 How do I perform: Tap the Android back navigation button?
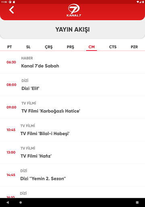click(8, 202)
